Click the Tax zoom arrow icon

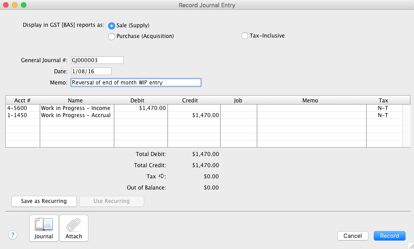click(161, 176)
